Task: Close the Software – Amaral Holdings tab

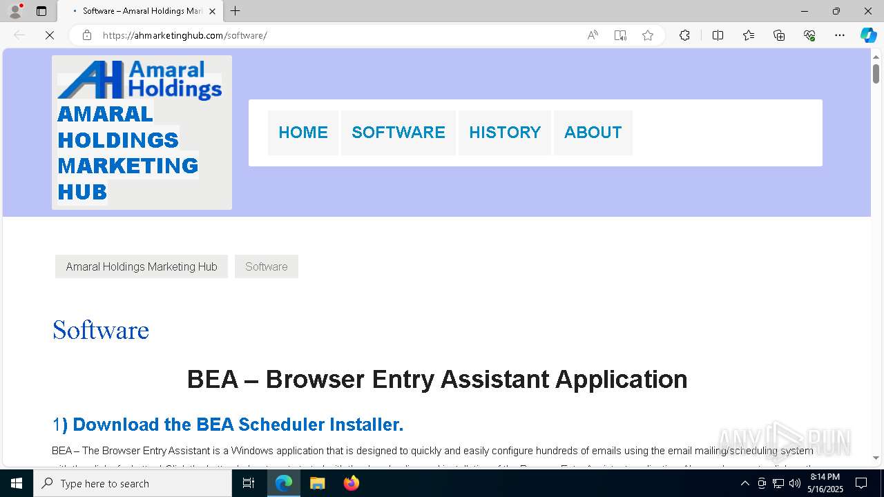Action: [x=212, y=11]
